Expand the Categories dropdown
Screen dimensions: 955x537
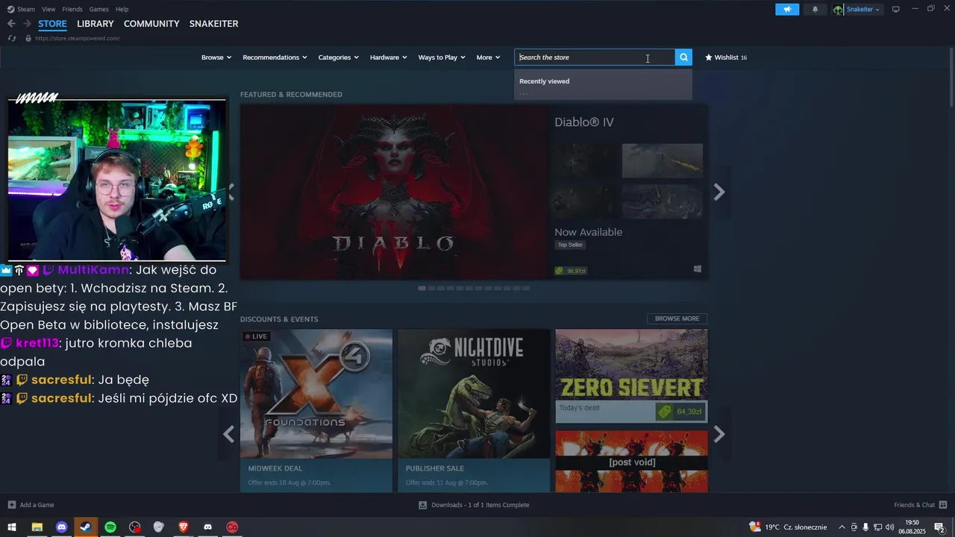(x=338, y=57)
